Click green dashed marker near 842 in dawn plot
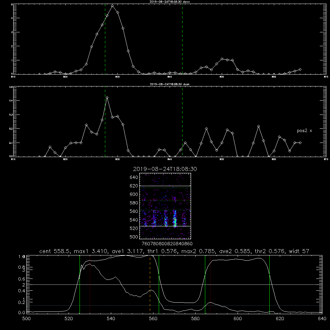 pos(182,39)
